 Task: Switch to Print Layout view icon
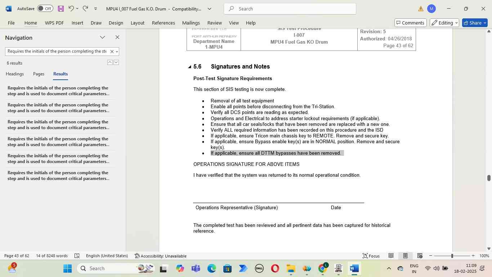[x=405, y=256]
